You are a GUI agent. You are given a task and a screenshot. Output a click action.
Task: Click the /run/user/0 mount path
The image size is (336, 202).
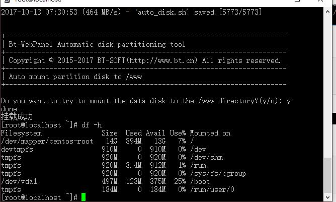click(x=212, y=189)
